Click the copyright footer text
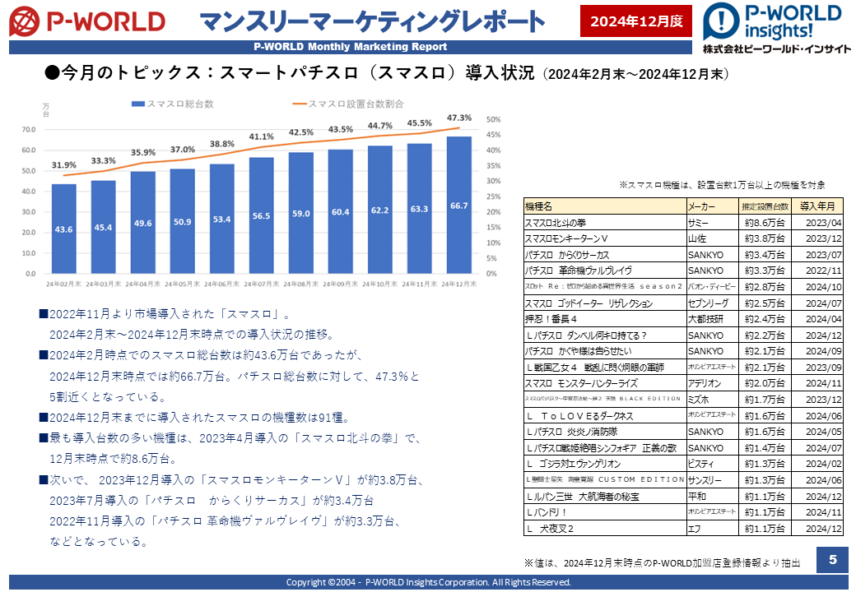The width and height of the screenshot is (856, 592). (x=429, y=582)
